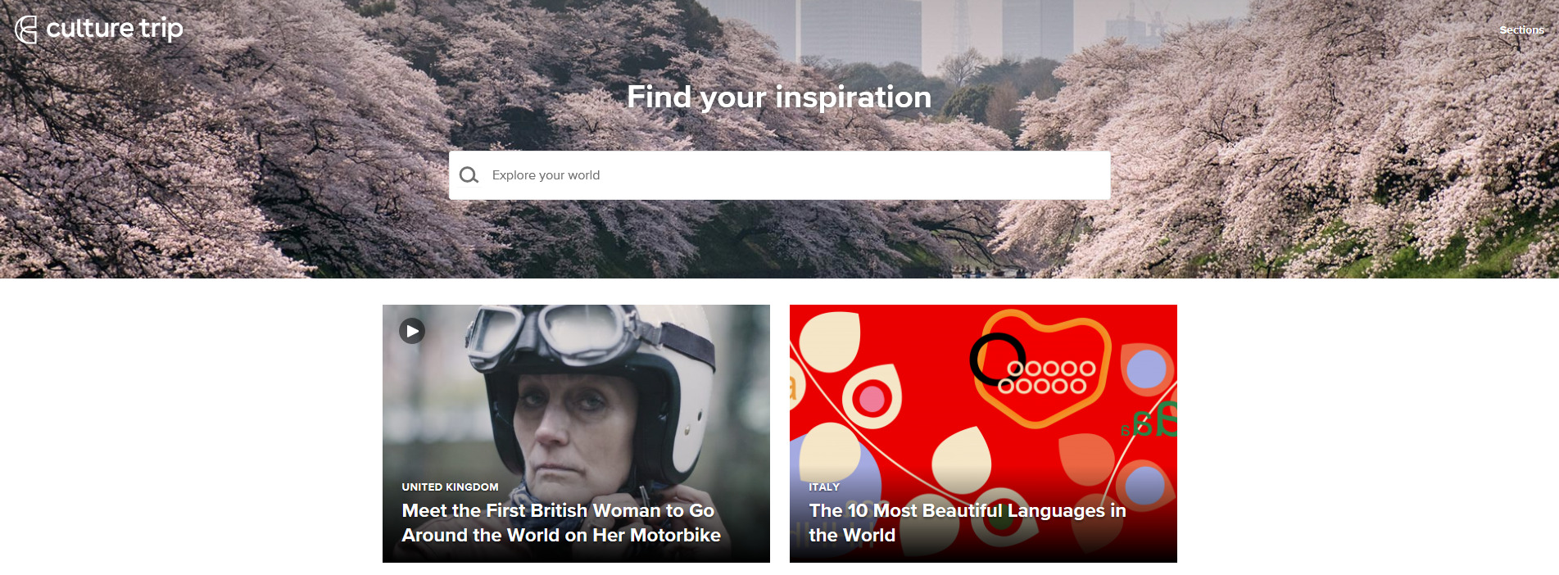
Task: Click the cream petal at red card corner
Action: coord(829,339)
